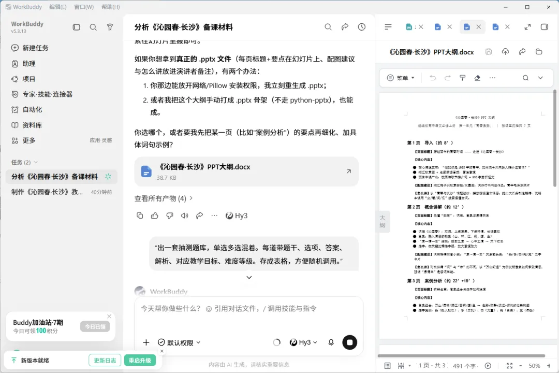Toggle the left sidebar panel icon
559x373 pixels.
click(x=76, y=27)
